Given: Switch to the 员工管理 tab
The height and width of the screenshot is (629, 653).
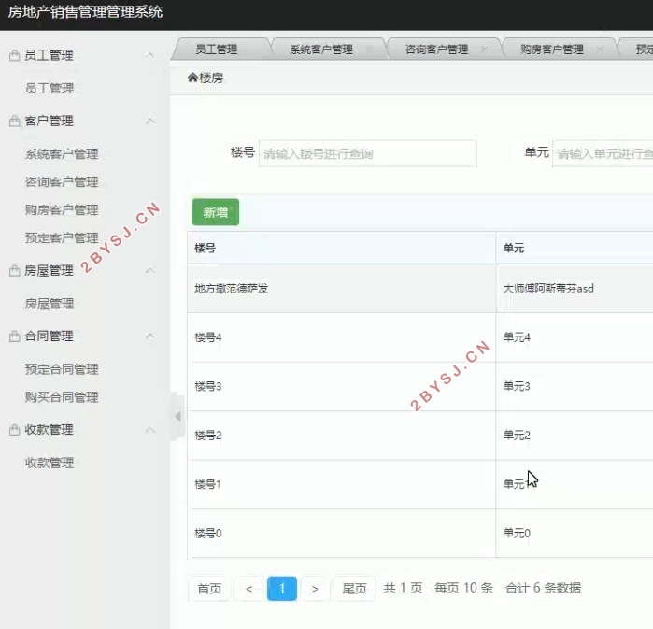Looking at the screenshot, I should [216, 50].
